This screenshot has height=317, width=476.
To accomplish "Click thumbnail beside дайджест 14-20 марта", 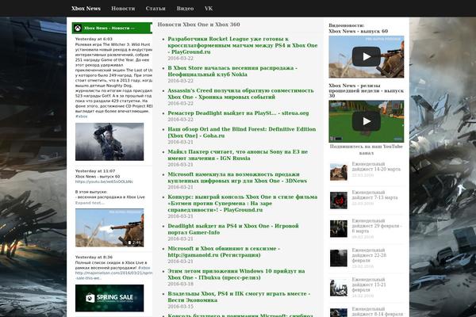I will [x=339, y=172].
